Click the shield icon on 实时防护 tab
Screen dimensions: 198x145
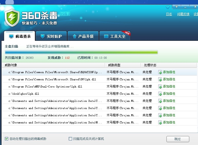(x=43, y=36)
